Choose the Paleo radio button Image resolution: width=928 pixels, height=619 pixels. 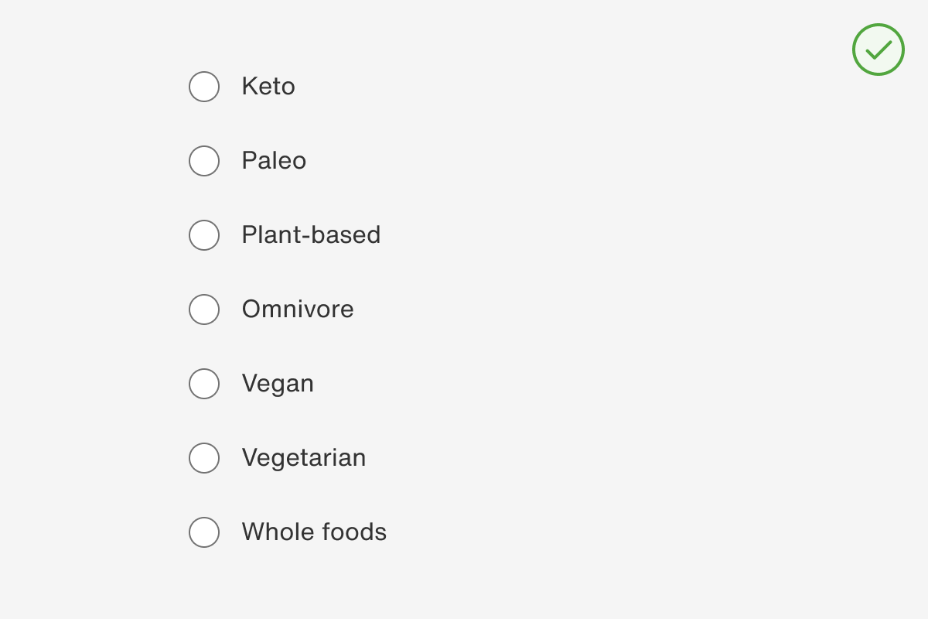204,161
